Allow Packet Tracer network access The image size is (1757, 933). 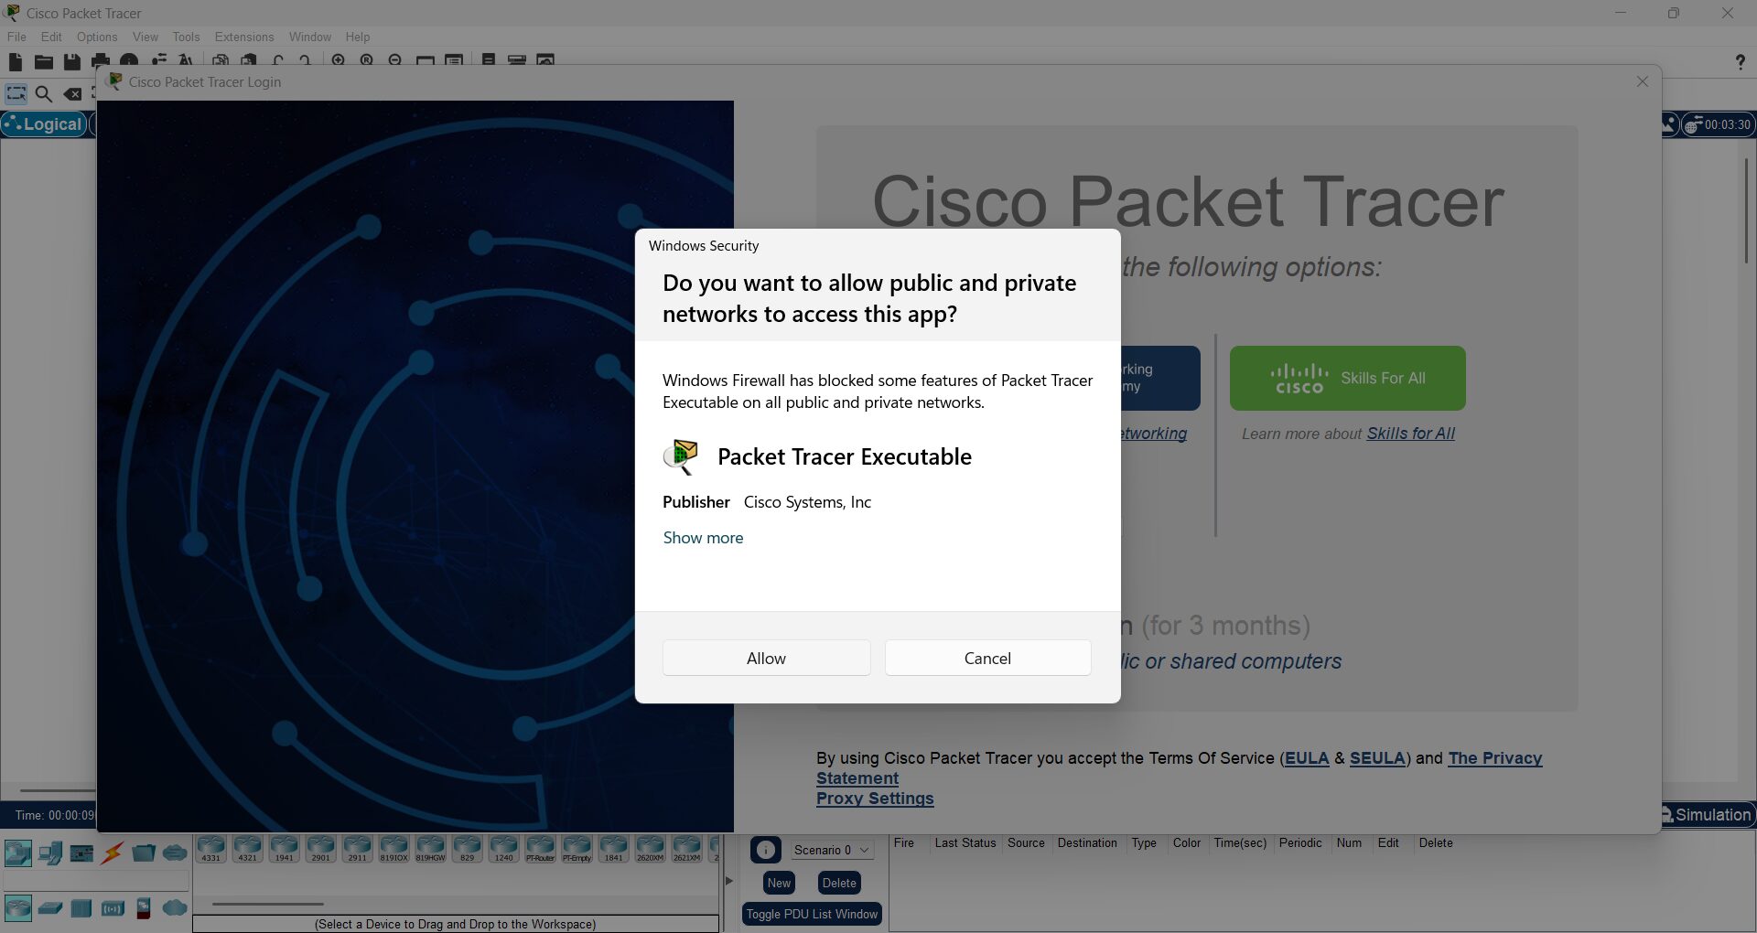[766, 658]
